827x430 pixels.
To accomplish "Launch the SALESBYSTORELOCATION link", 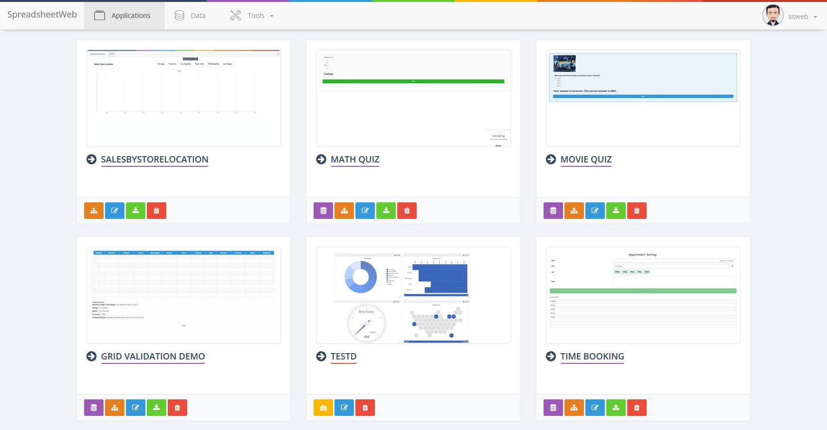I will tap(155, 160).
